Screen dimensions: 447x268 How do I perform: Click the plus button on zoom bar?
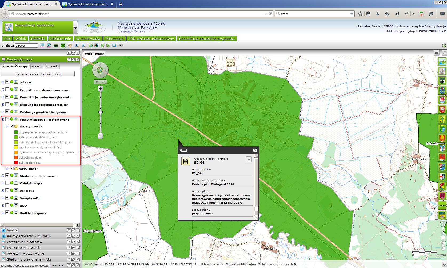pyautogui.click(x=101, y=88)
